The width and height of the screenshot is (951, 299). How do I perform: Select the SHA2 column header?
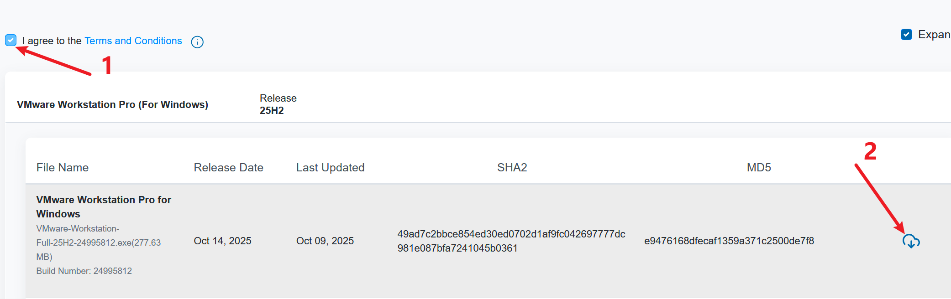click(x=512, y=168)
